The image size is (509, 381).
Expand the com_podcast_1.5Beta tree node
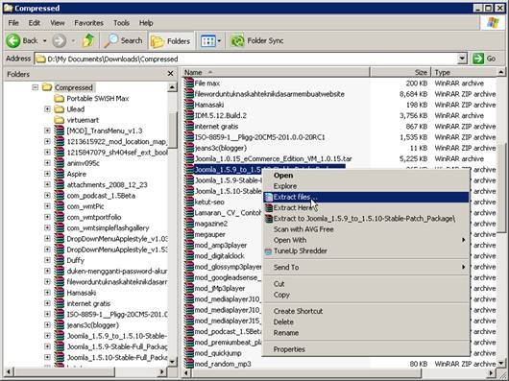(x=47, y=196)
